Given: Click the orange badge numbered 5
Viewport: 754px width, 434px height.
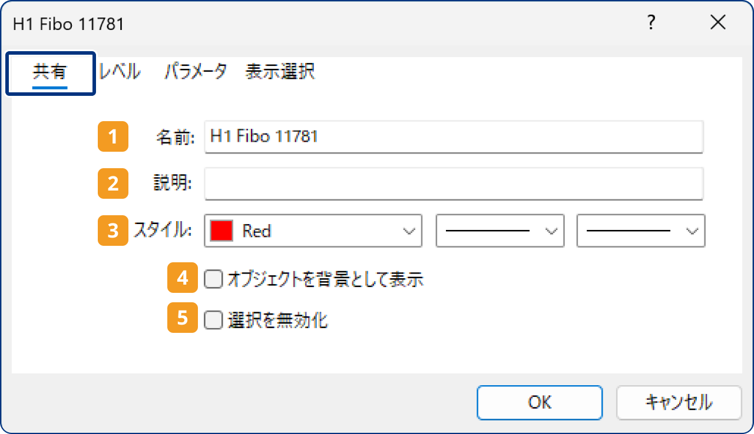Looking at the screenshot, I should [x=182, y=319].
